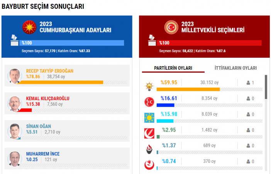Click the deputy seat icon for AK Parti
The image size is (271, 174).
(248, 83)
